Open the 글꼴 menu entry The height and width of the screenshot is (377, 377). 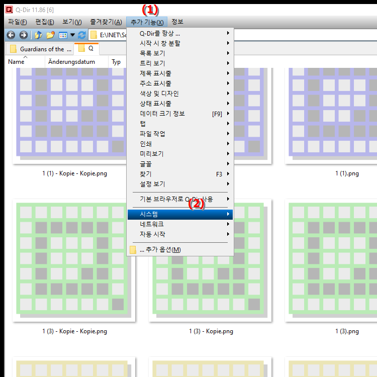(x=180, y=164)
